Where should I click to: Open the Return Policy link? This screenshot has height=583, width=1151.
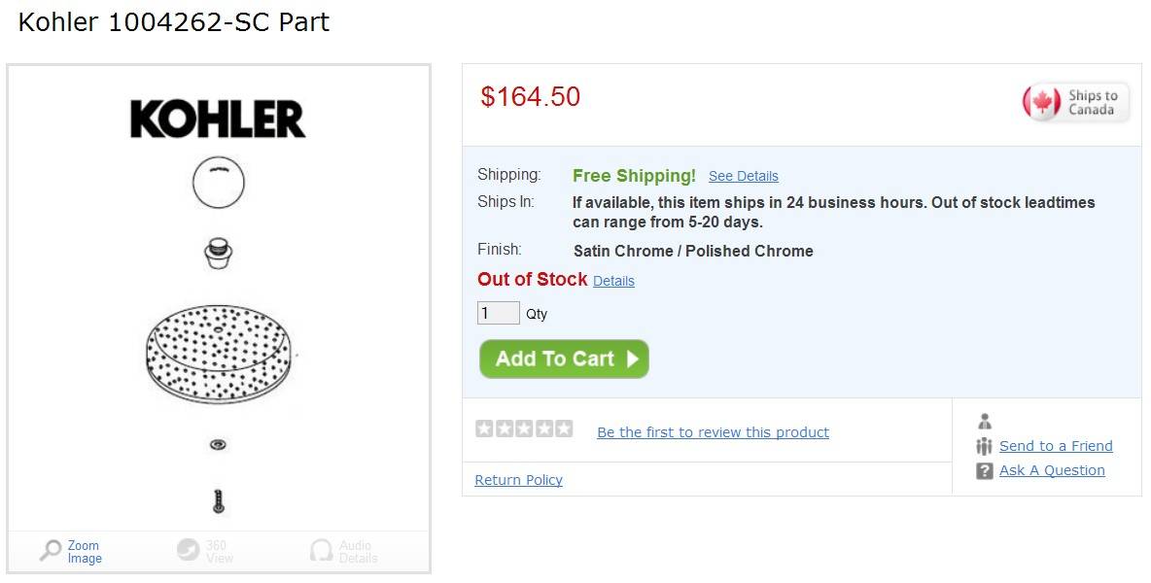tap(518, 480)
